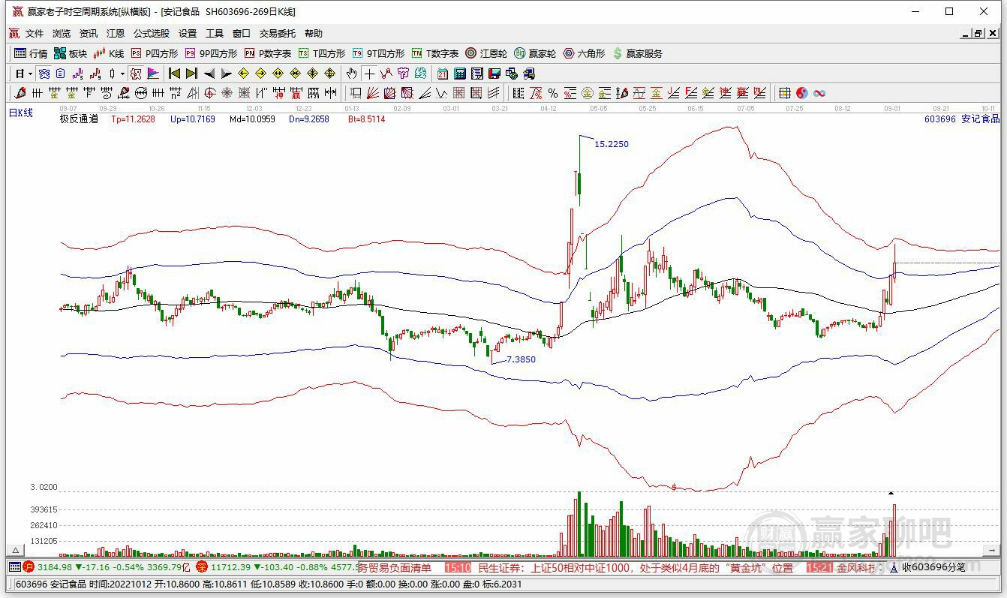
Task: Click the red floppy-disk save icon
Action: [494, 74]
